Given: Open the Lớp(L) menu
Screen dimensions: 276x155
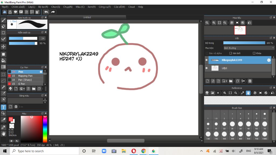Looking at the screenshot, I should (32, 7).
